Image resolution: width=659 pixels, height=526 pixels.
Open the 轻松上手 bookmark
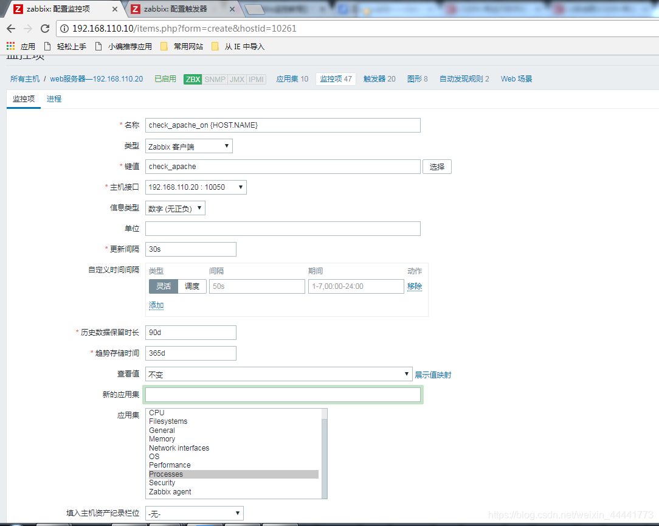coord(66,46)
